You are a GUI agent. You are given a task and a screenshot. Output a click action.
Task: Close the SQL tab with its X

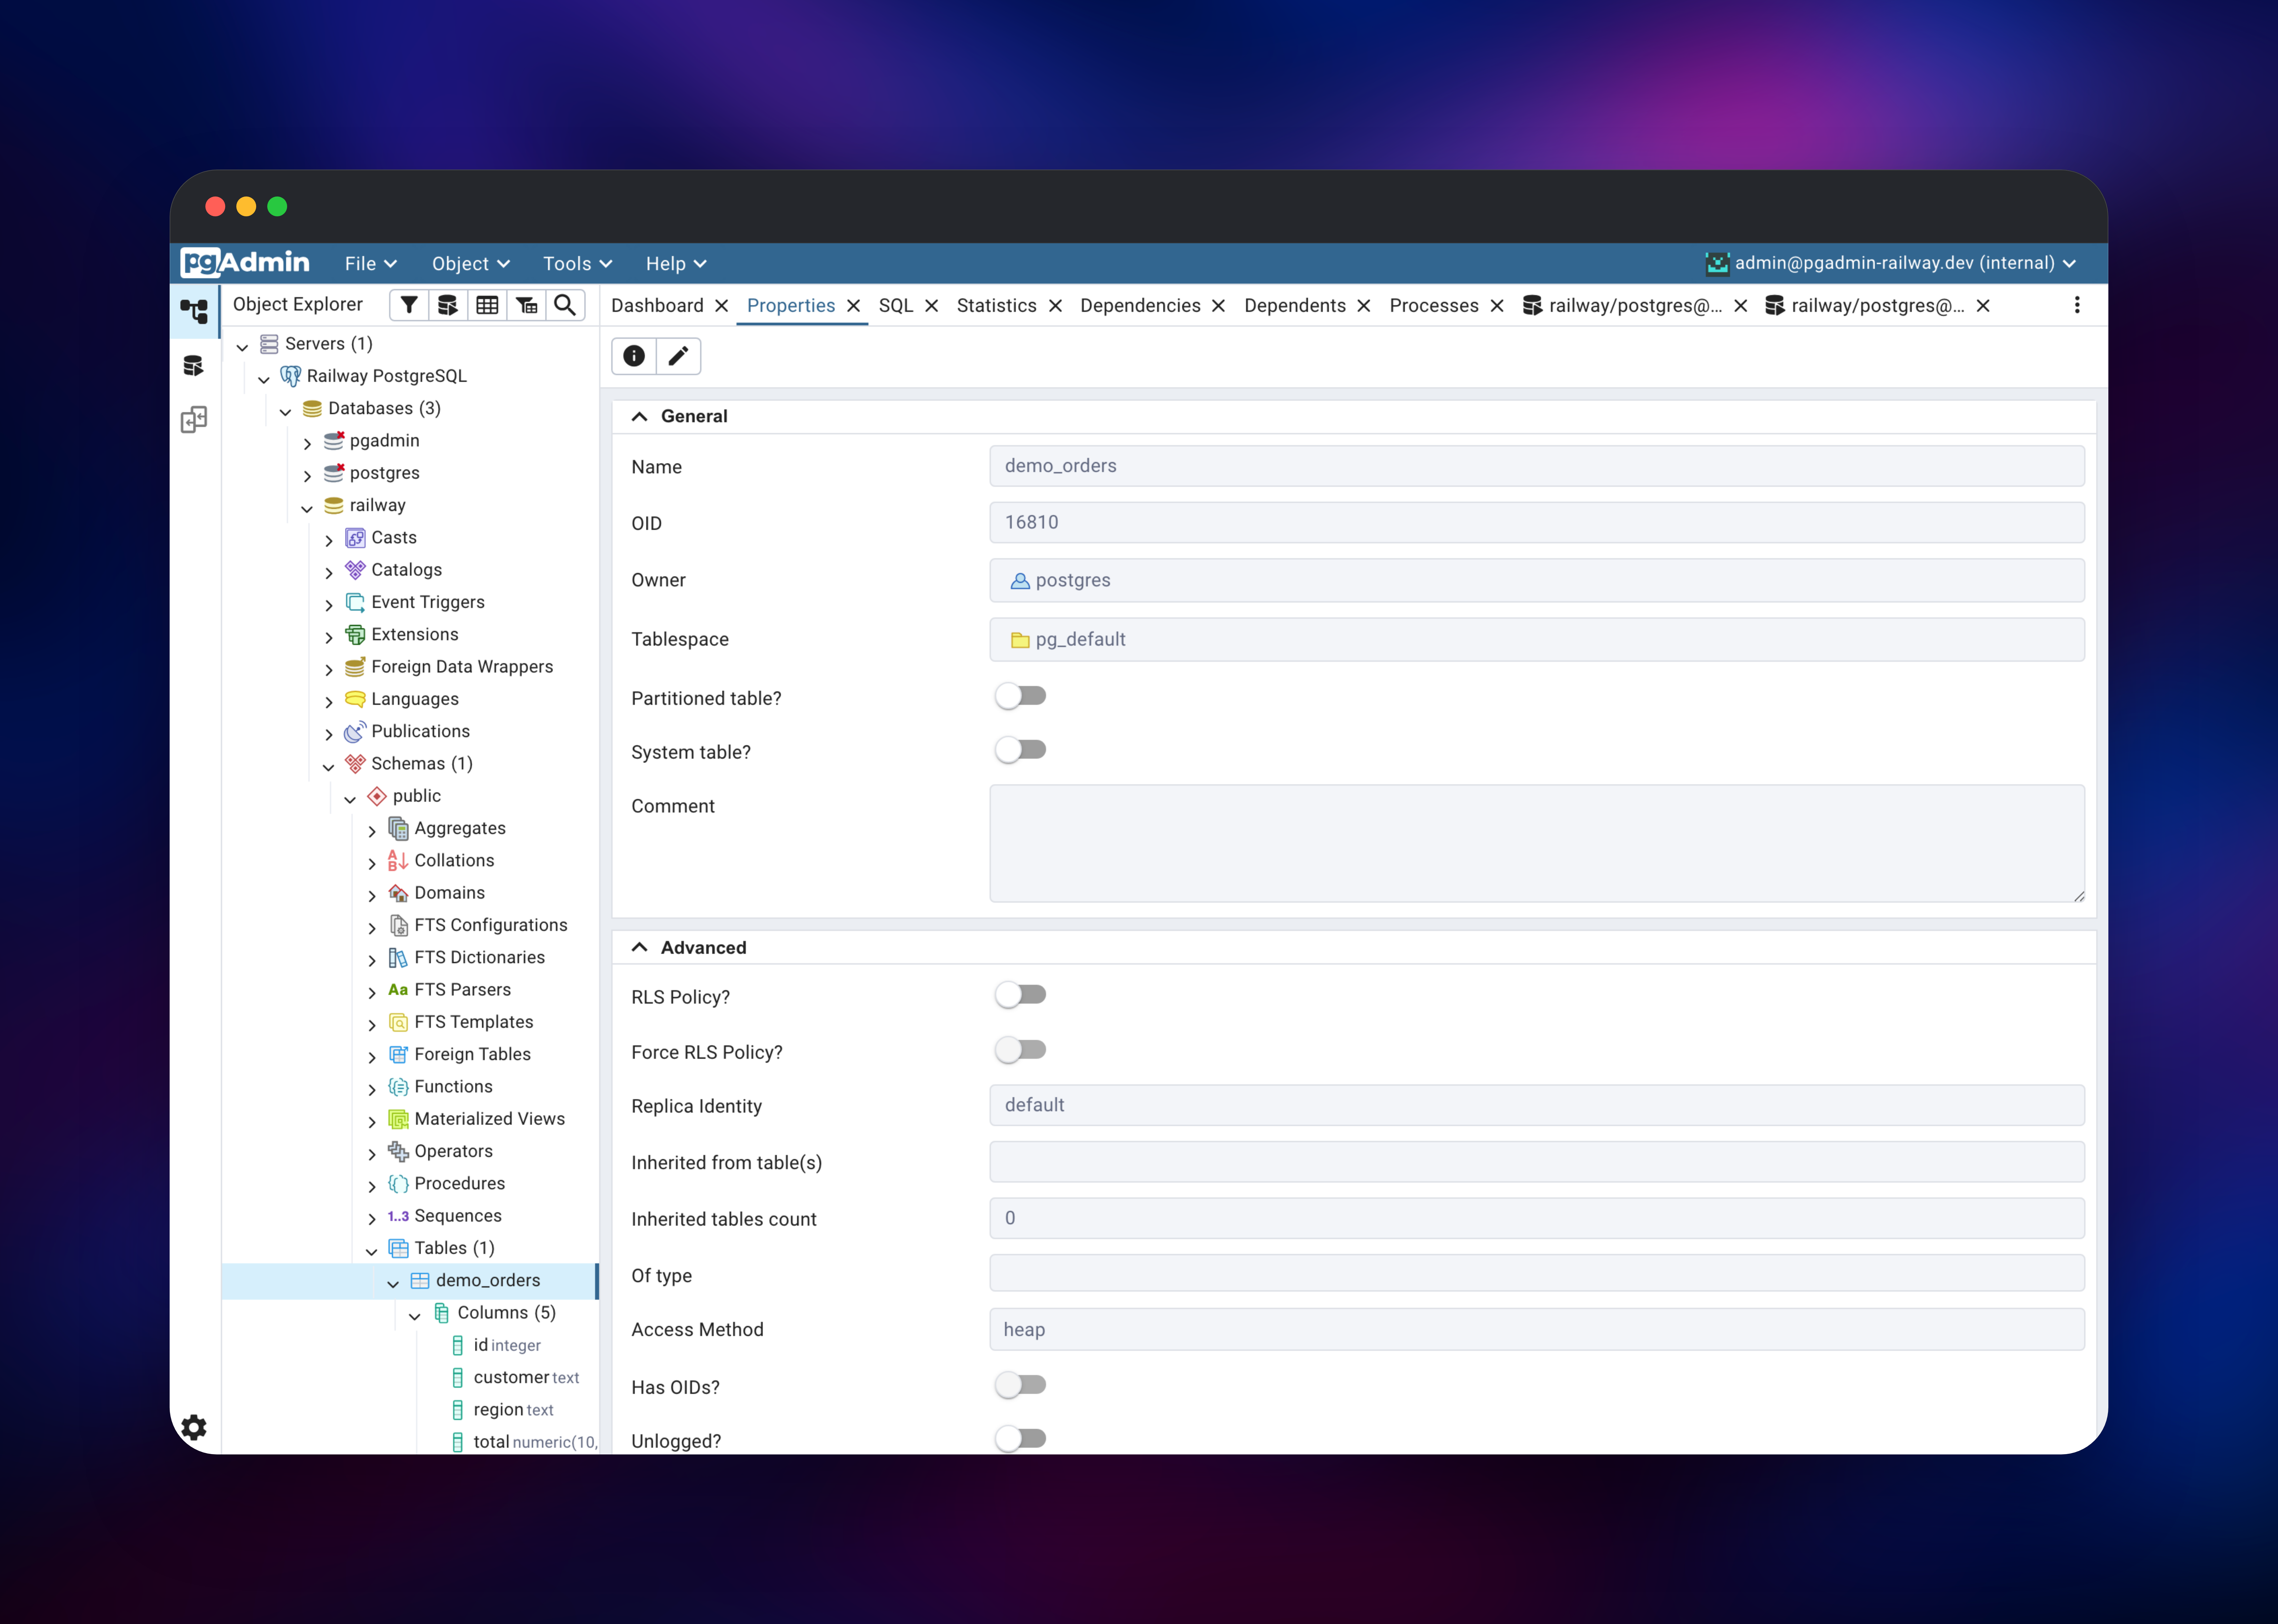pyautogui.click(x=931, y=306)
